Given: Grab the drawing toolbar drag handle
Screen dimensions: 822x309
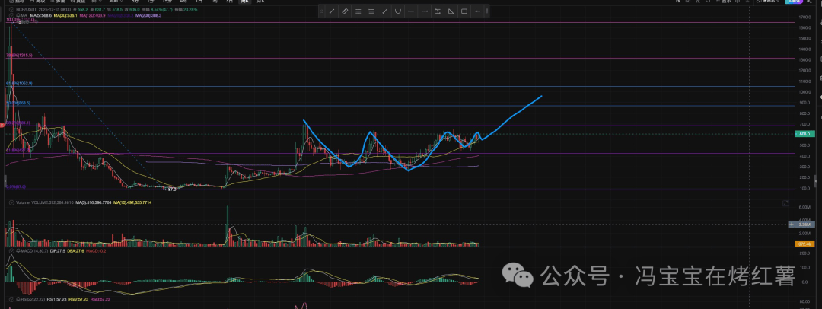Looking at the screenshot, I should [323, 11].
